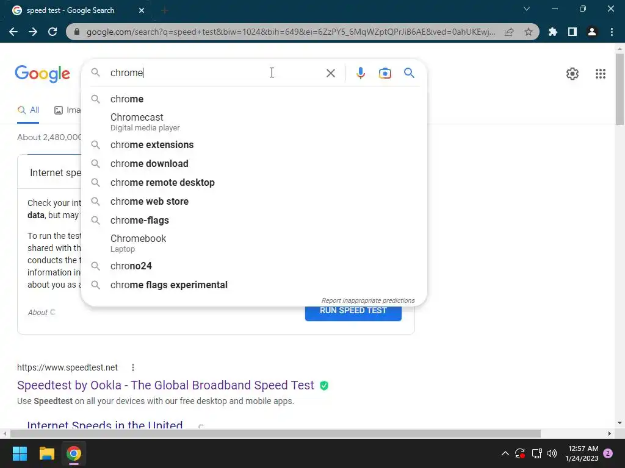Submit search with blue magnifier
625x468 pixels.
click(x=409, y=73)
